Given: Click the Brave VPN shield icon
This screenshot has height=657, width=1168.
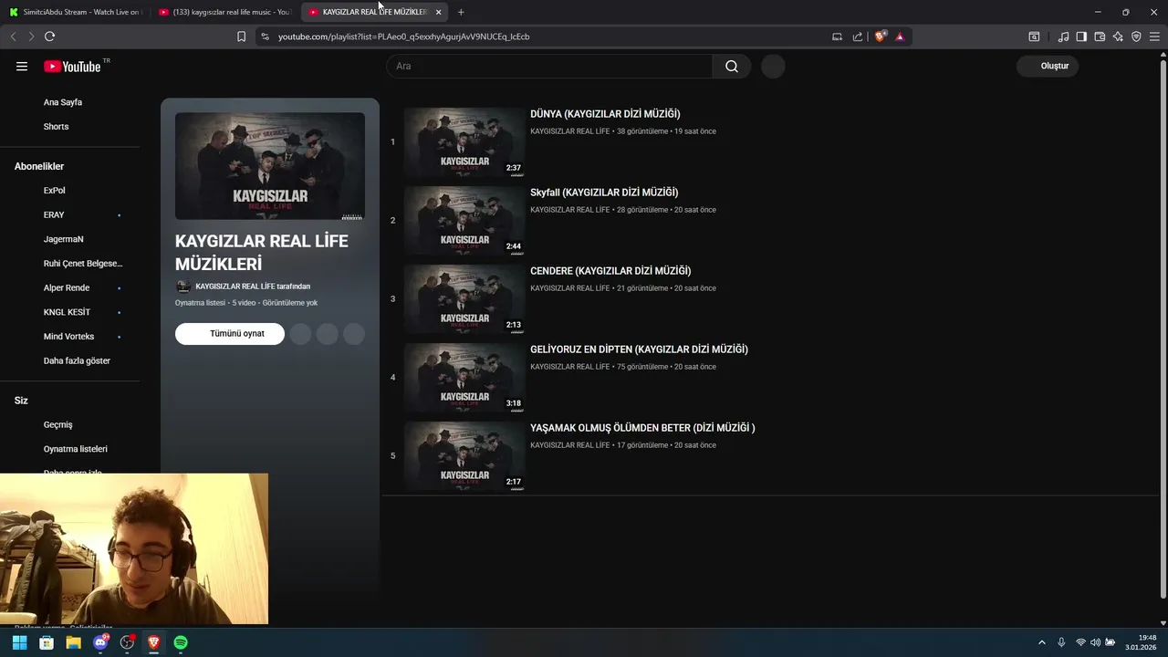Looking at the screenshot, I should point(1136,36).
